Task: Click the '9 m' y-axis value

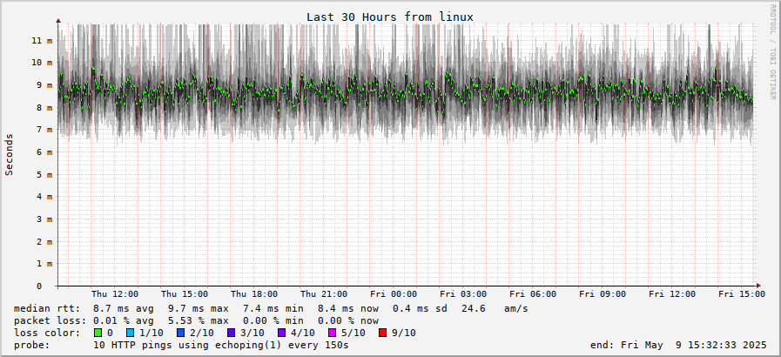Action: pos(44,85)
